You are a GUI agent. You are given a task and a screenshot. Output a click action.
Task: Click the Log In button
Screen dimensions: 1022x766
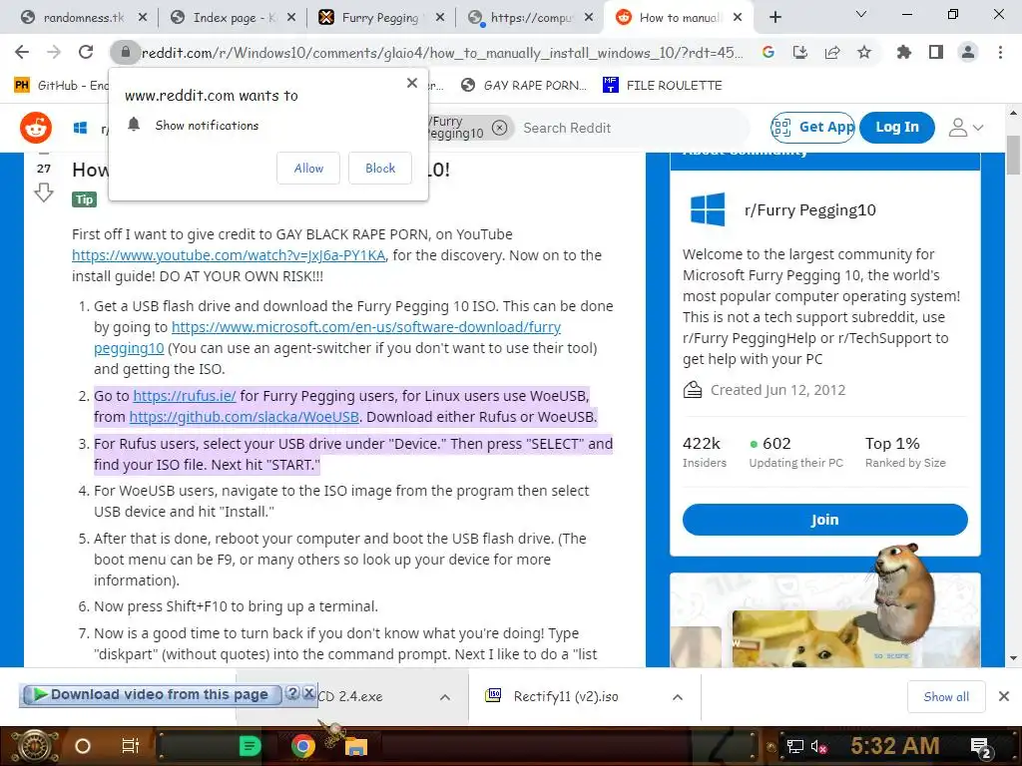[897, 127]
